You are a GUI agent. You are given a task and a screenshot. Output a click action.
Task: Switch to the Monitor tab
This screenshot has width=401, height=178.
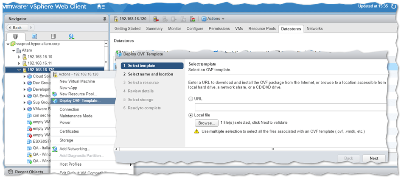point(174,28)
